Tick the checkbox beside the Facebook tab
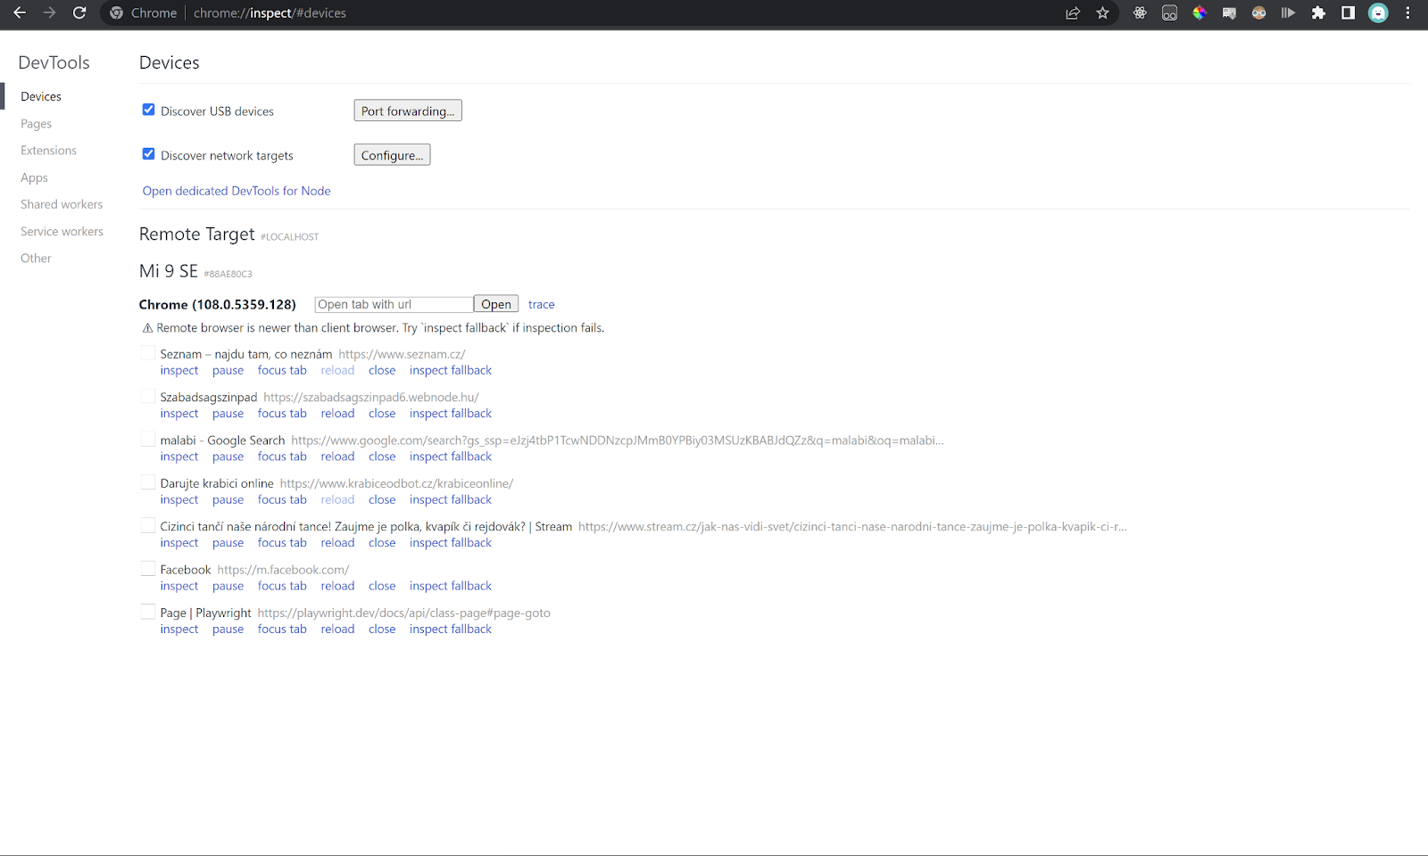1428x856 pixels. click(148, 569)
